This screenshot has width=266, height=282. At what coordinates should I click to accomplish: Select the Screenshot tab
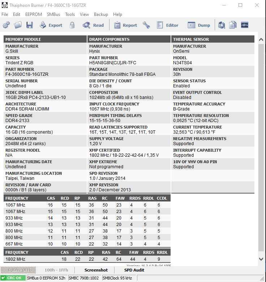[x=96, y=270]
